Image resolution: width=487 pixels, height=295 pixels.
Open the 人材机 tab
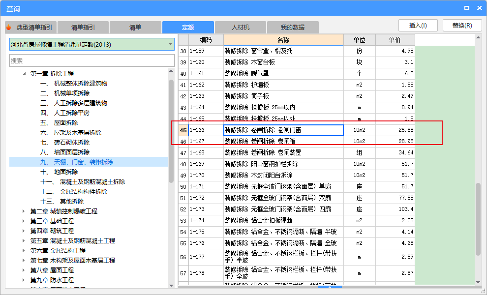(x=241, y=28)
